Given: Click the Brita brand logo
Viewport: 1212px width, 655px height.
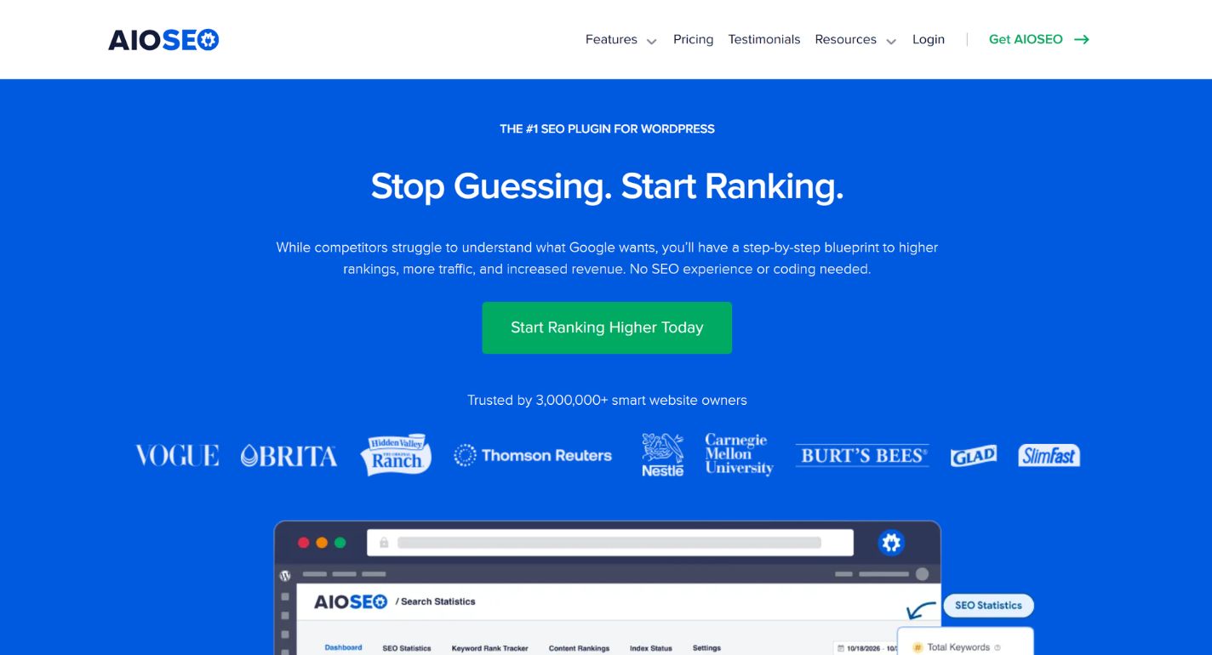Looking at the screenshot, I should (289, 456).
